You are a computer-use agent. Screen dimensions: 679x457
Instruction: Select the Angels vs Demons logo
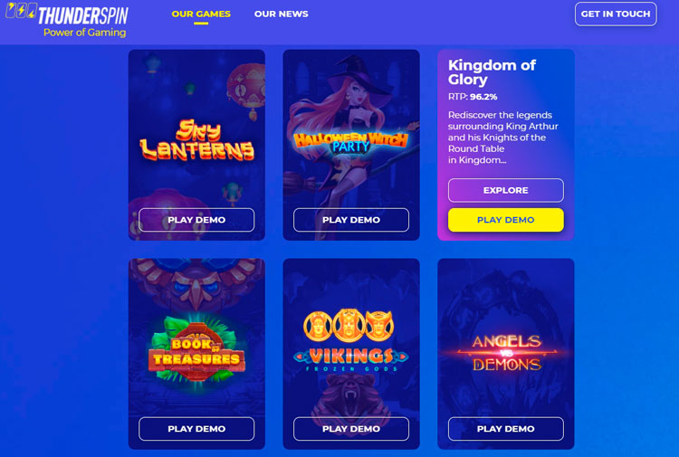(506, 353)
